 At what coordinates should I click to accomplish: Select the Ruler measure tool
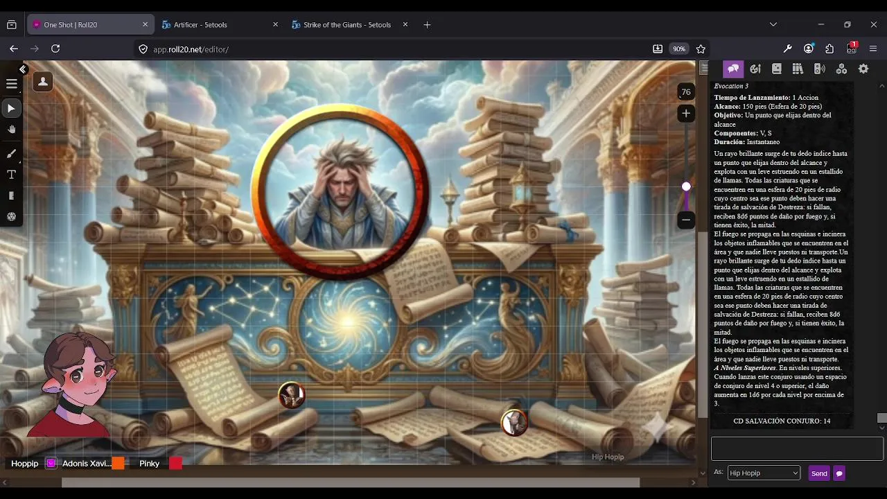coord(11,196)
